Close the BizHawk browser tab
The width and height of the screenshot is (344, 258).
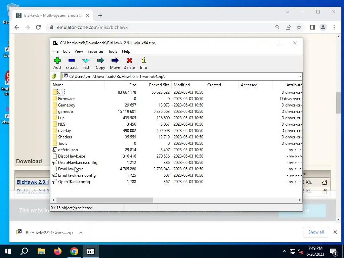pyautogui.click(x=87, y=15)
